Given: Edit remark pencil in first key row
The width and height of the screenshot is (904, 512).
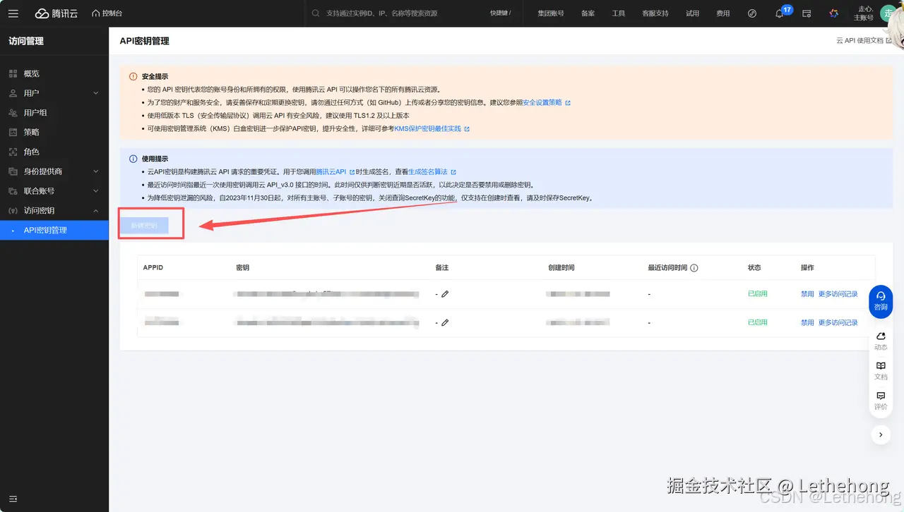Looking at the screenshot, I should tap(445, 294).
